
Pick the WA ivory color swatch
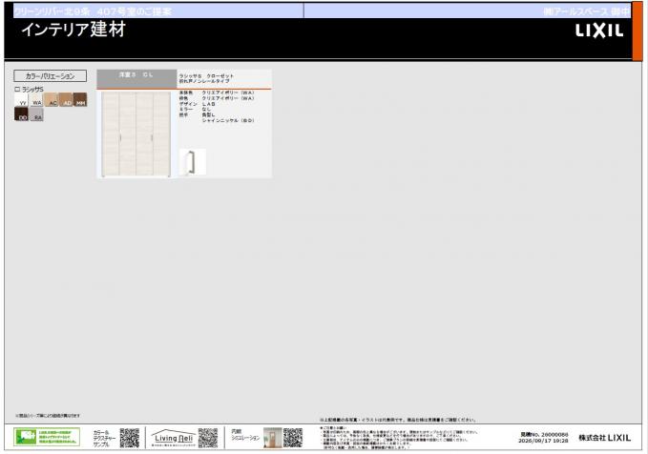pos(36,99)
